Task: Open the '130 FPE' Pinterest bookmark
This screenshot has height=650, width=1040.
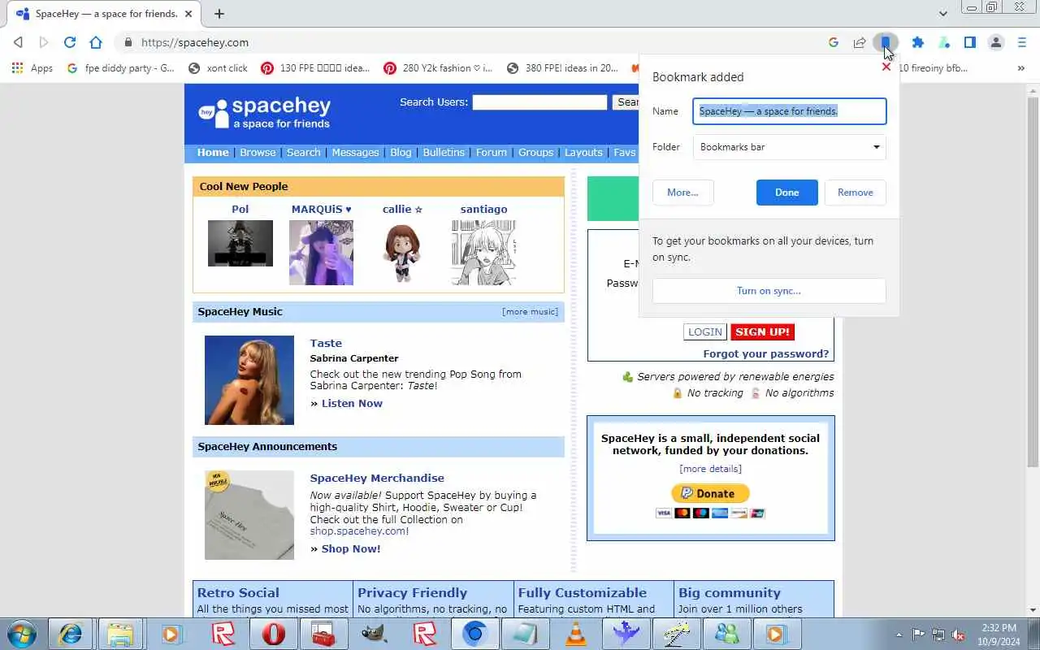Action: click(315, 68)
